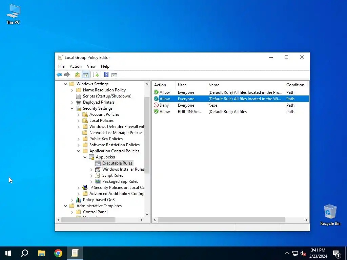Open the taskbar clock and date
The width and height of the screenshot is (347, 260).
[x=318, y=253]
